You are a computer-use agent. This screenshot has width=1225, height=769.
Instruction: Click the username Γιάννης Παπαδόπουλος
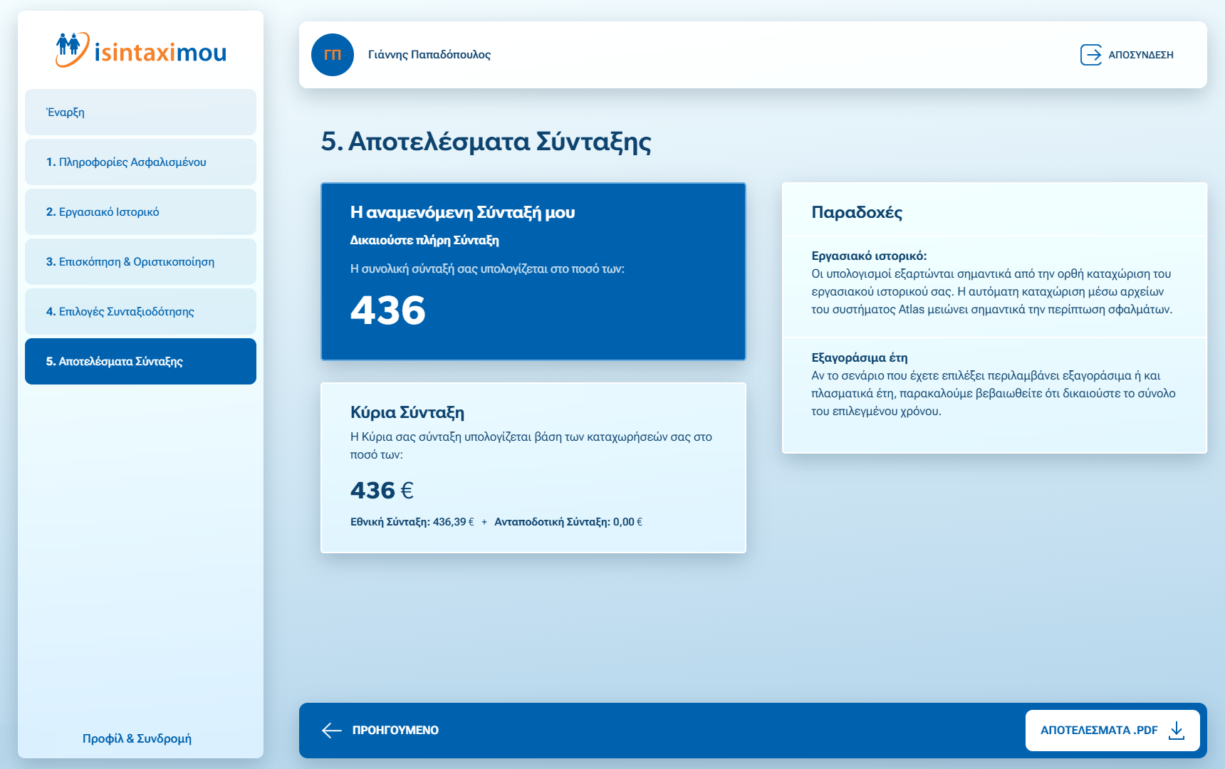click(429, 55)
